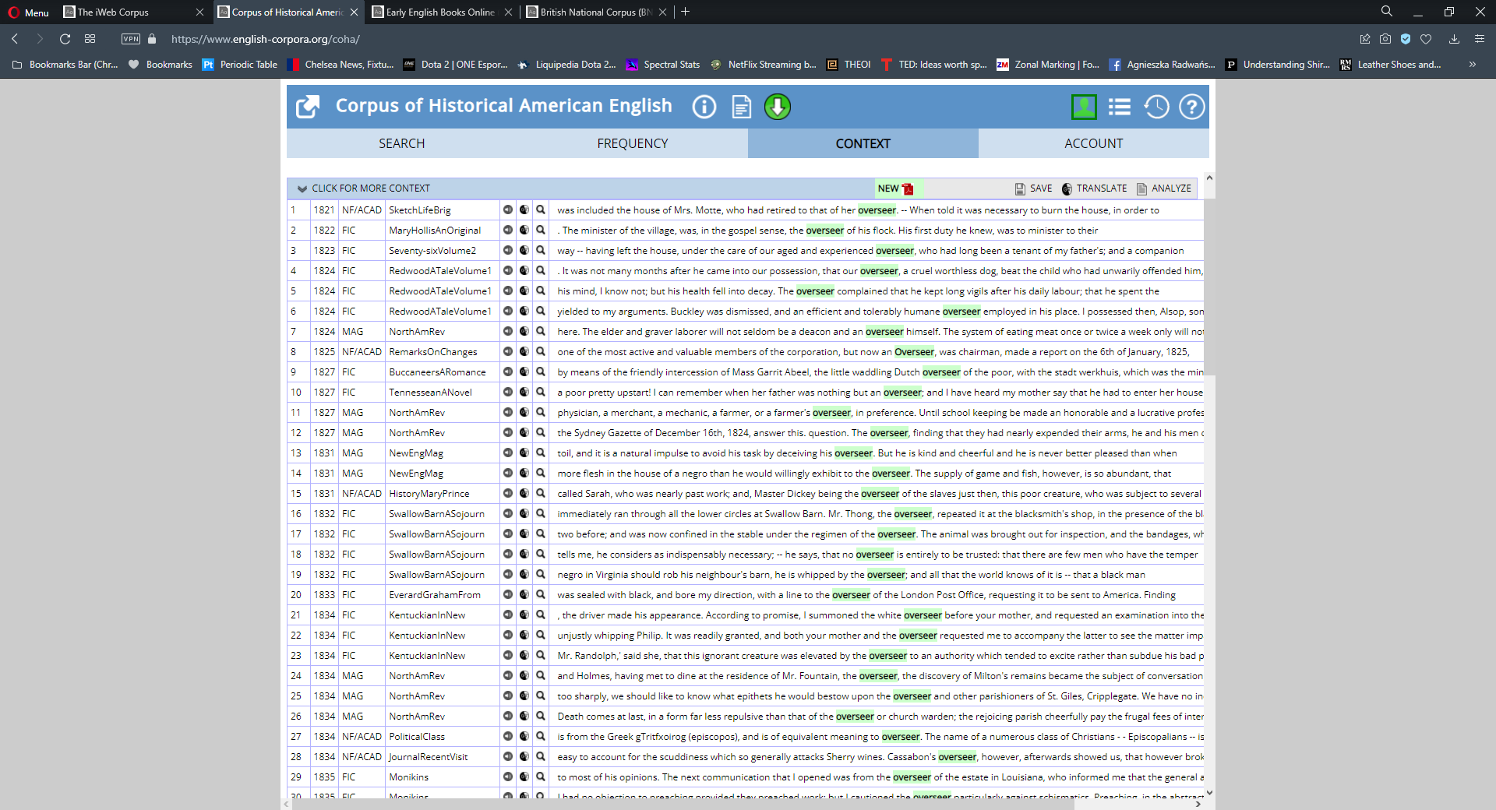Viewport: 1496px width, 810px height.
Task: Open the ACCOUNT tab
Action: click(x=1094, y=143)
